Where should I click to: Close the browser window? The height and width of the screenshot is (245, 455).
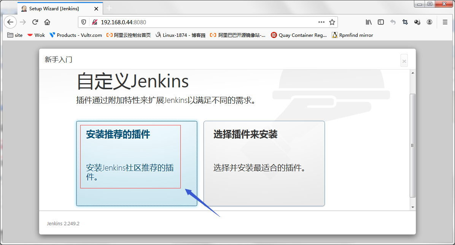click(x=444, y=4)
